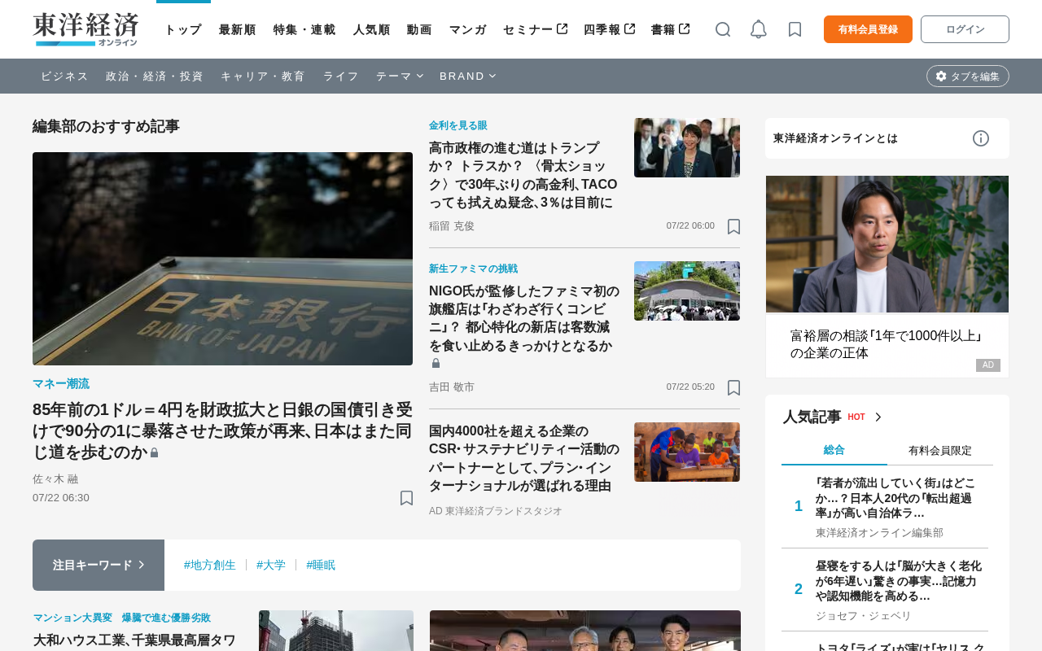Open the 富裕層の相談 ad banner
The image size is (1042, 651).
tap(887, 277)
